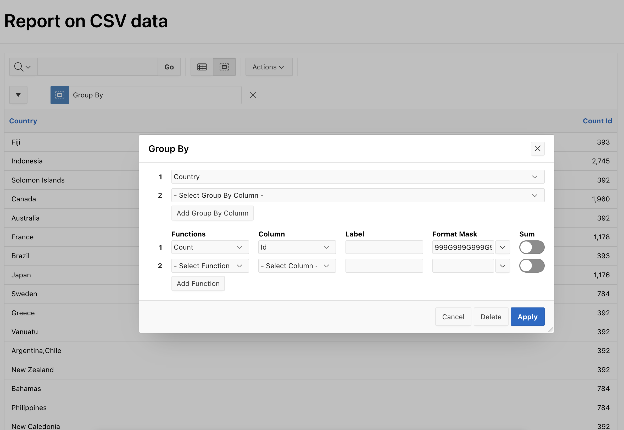This screenshot has height=430, width=624.
Task: Sort by Country column header
Action: [x=23, y=121]
